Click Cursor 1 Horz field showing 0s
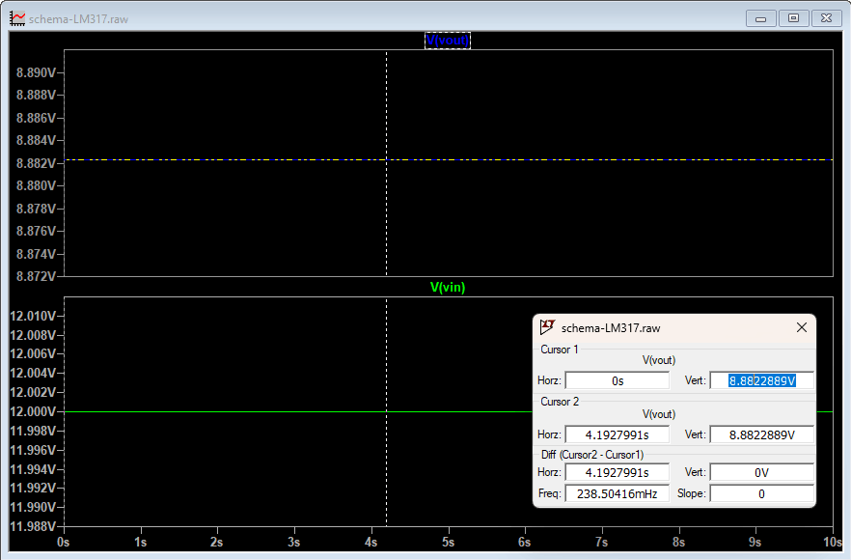Viewport: 851px width, 560px height. (618, 380)
